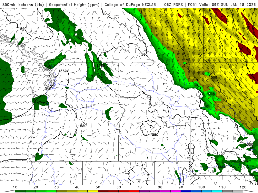Screen dimensions: 258x193
Task: Pick the dark purple swatch starting at 70
Action: [x=144, y=191]
